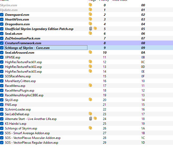Screen dimensions: 173x150
Task: Click the archive box icon for Alternate Start - Live Another Life
Action: point(95,118)
